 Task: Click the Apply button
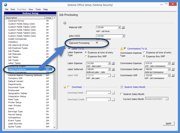[x=169, y=123]
